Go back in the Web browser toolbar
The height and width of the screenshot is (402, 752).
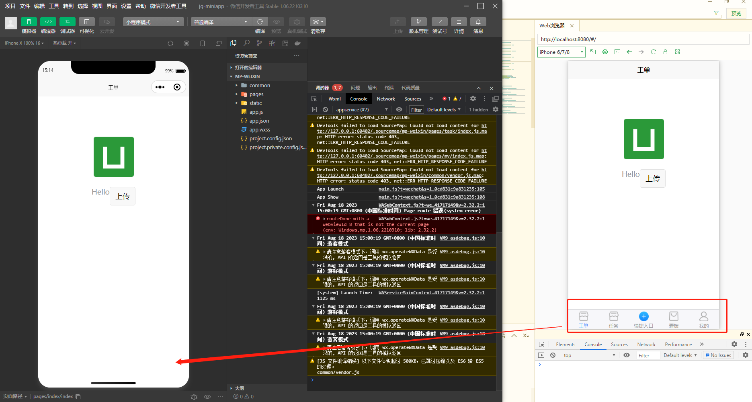tap(629, 52)
